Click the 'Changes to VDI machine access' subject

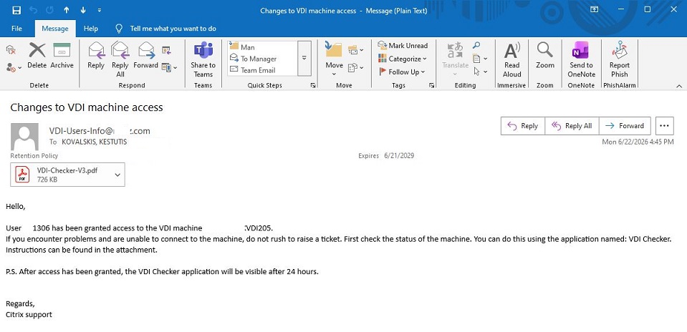coord(86,107)
